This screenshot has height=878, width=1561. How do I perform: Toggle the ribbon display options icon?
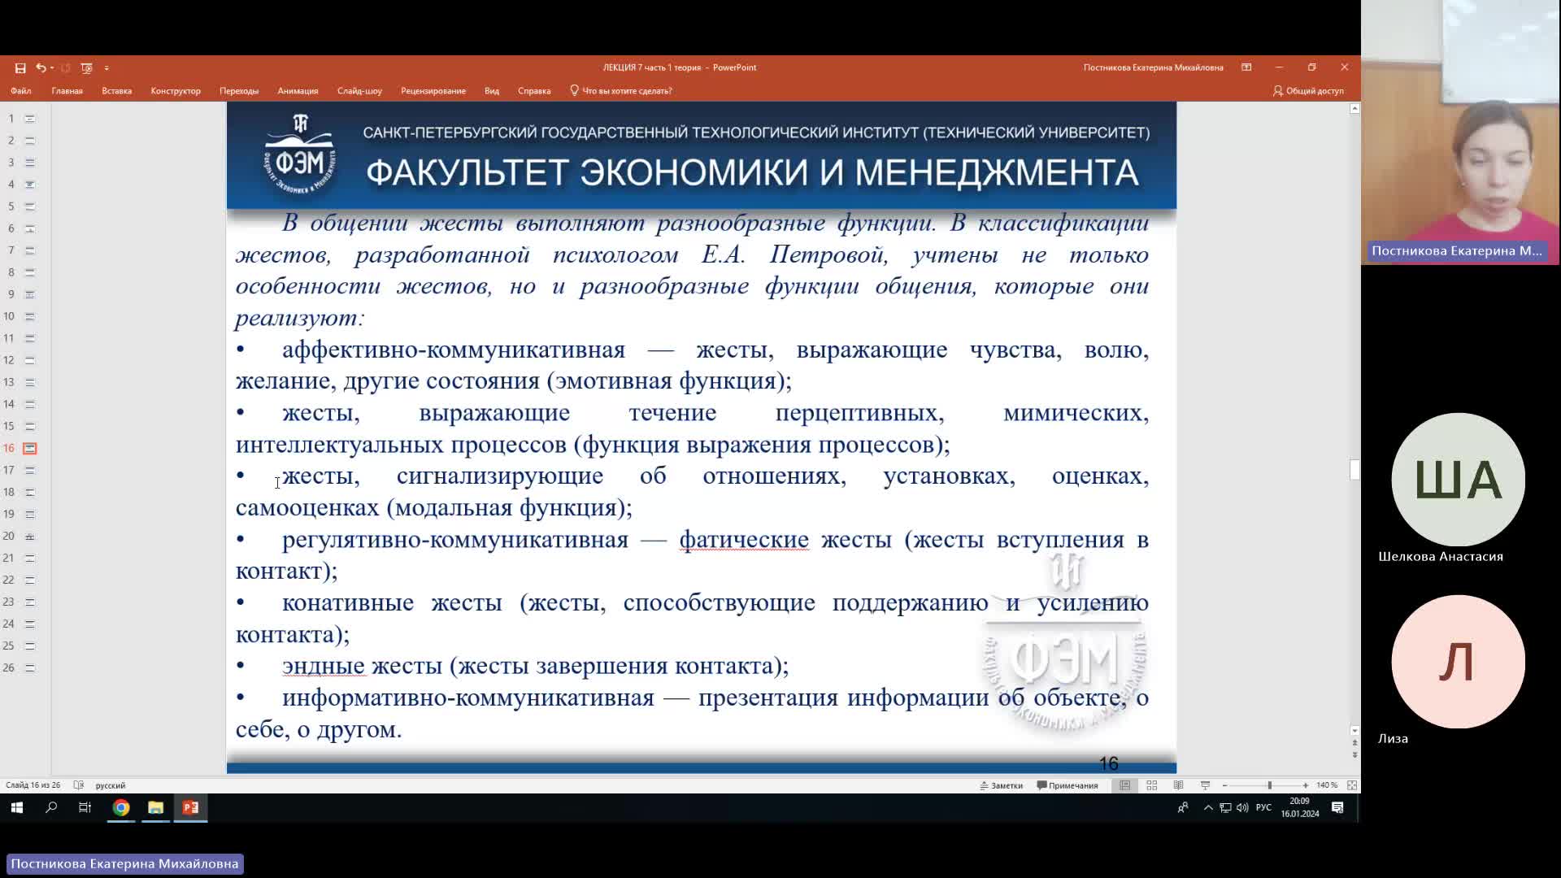(x=1246, y=67)
